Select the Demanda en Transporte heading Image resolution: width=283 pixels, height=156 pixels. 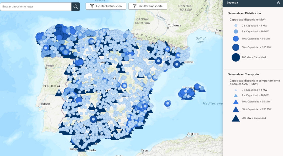pos(243,74)
